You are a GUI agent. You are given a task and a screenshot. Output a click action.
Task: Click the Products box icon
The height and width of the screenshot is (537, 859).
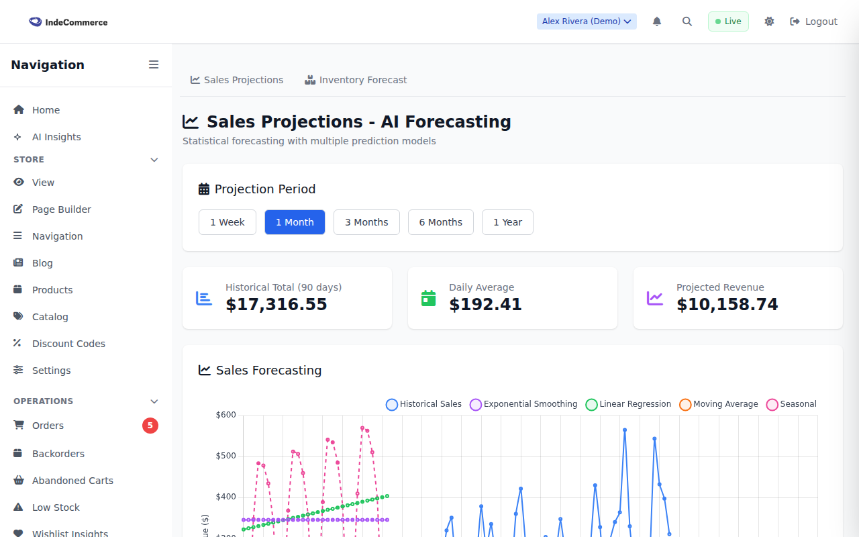click(18, 290)
